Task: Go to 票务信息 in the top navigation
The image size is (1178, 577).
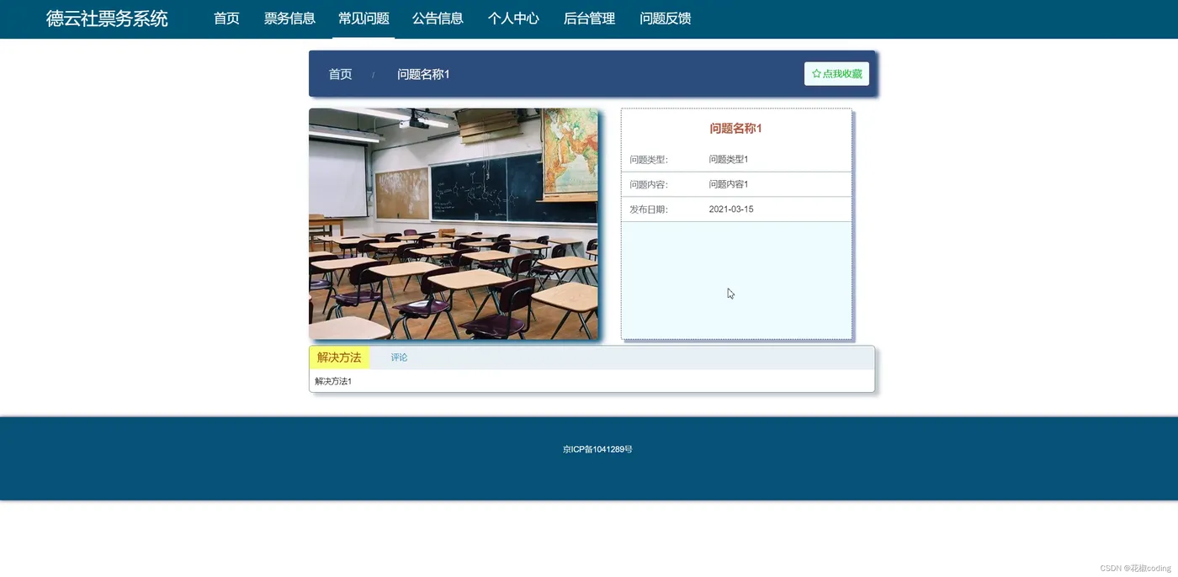Action: pyautogui.click(x=289, y=19)
